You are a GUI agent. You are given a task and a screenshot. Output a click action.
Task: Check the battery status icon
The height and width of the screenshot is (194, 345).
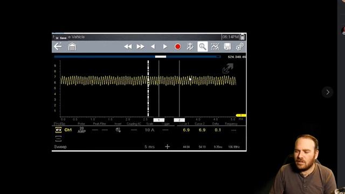tap(243, 37)
